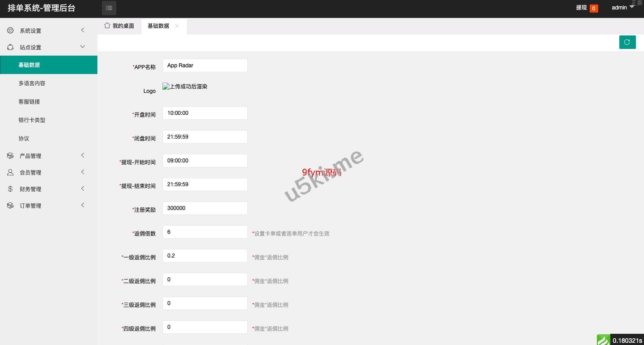The image size is (644, 345).
Task: Click the 注册奖励 input field
Action: pos(205,208)
